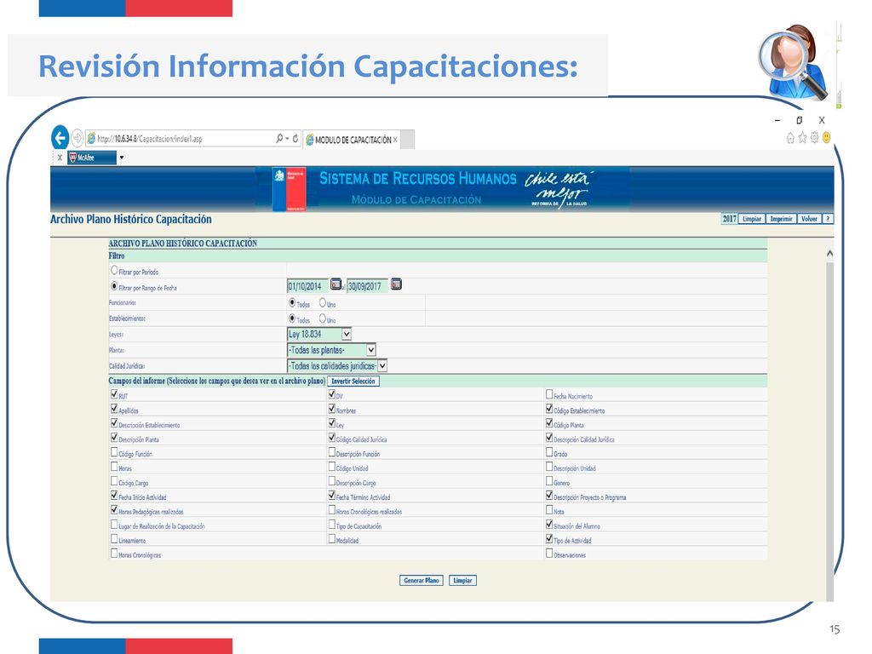The height and width of the screenshot is (654, 872).
Task: Click the top Limpiar toolbar button
Action: 752,219
